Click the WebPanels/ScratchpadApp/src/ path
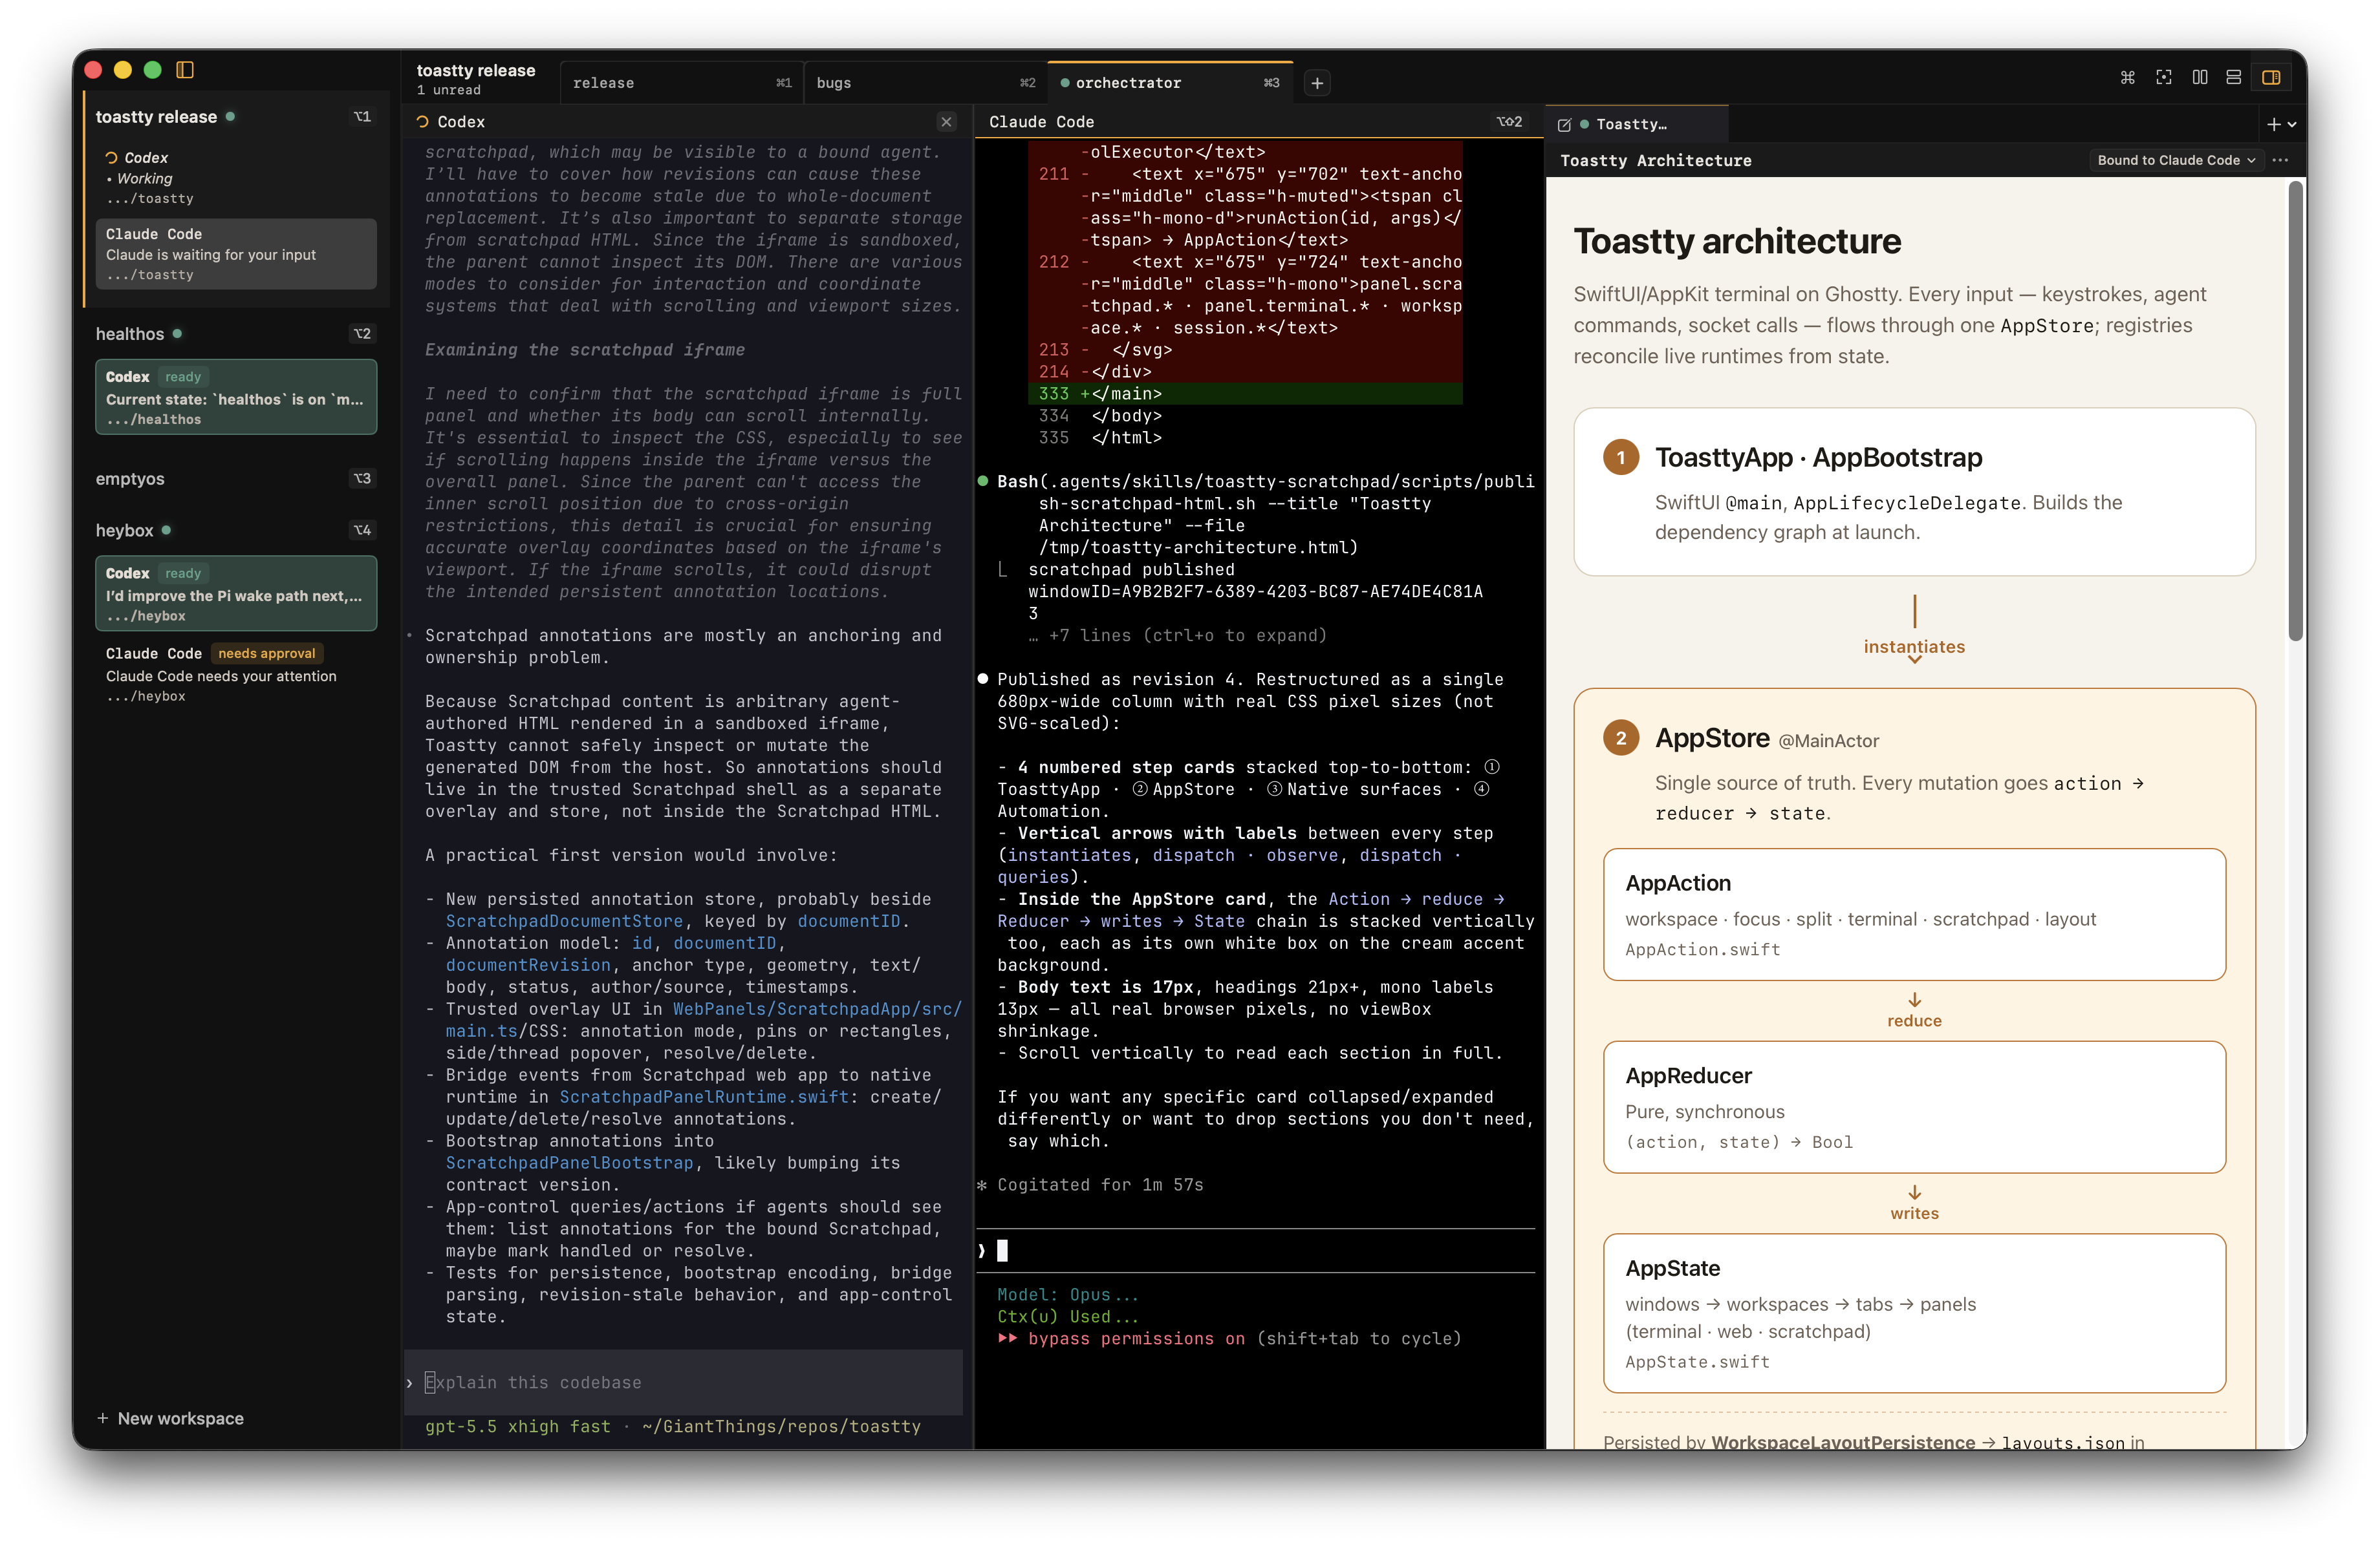2380x1546 pixels. 817,1010
